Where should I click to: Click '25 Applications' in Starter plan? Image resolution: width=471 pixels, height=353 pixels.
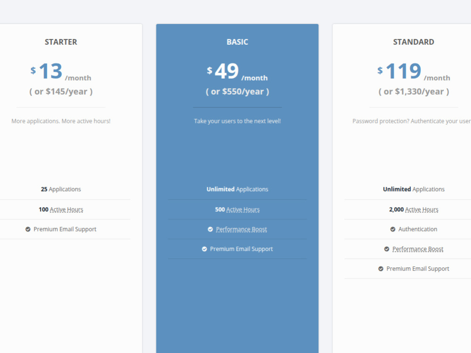pyautogui.click(x=61, y=189)
